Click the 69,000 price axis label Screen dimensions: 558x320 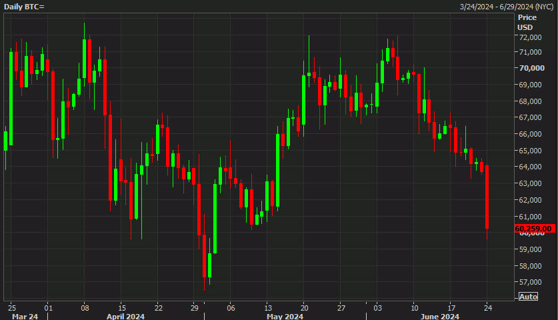click(530, 85)
